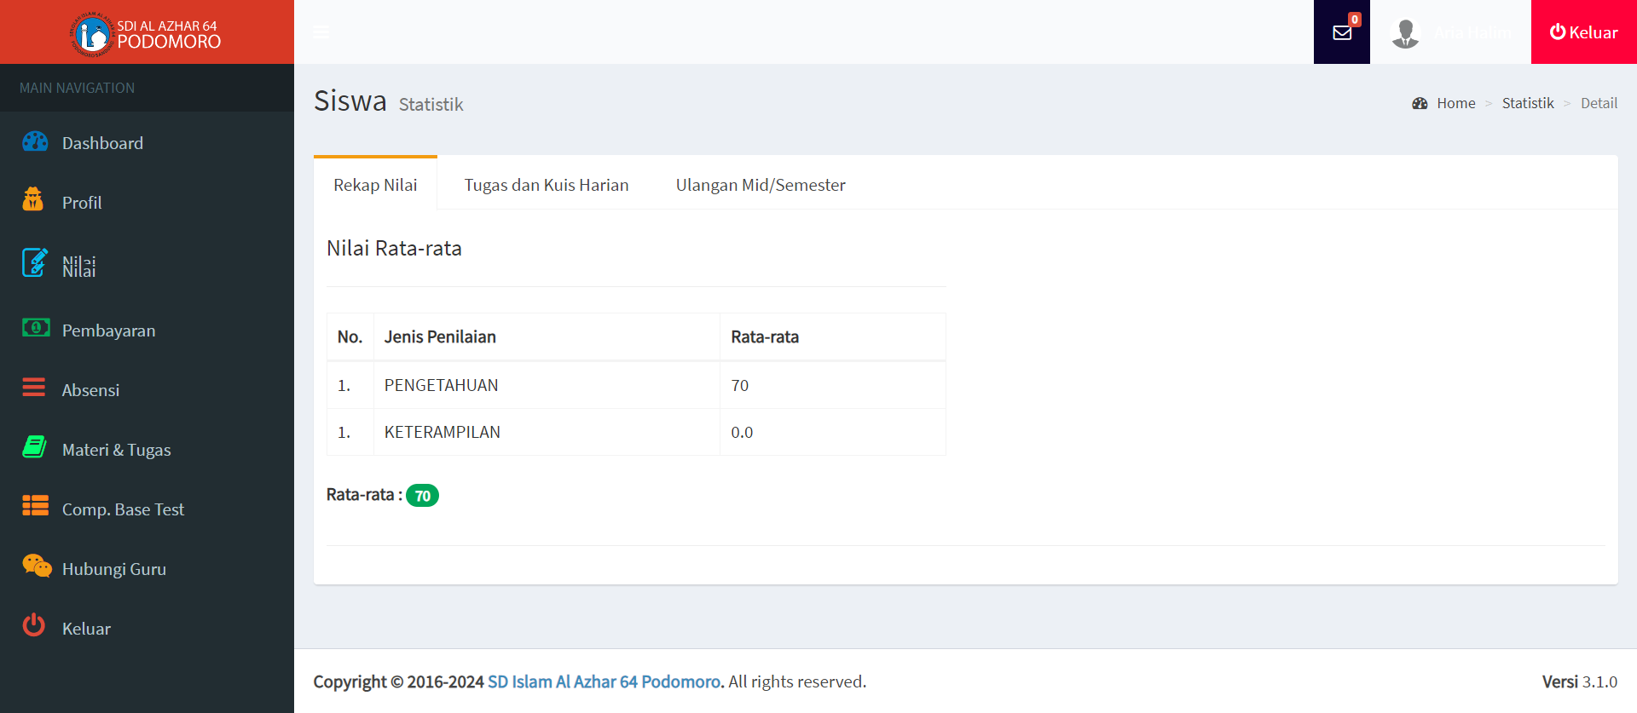The height and width of the screenshot is (713, 1637).
Task: Click the sidebar Keluar power icon
Action: [34, 625]
